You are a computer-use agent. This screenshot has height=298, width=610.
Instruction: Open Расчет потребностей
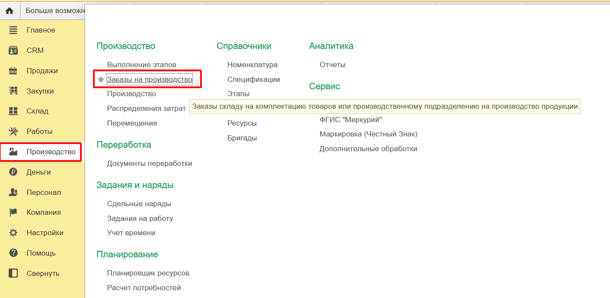click(144, 288)
